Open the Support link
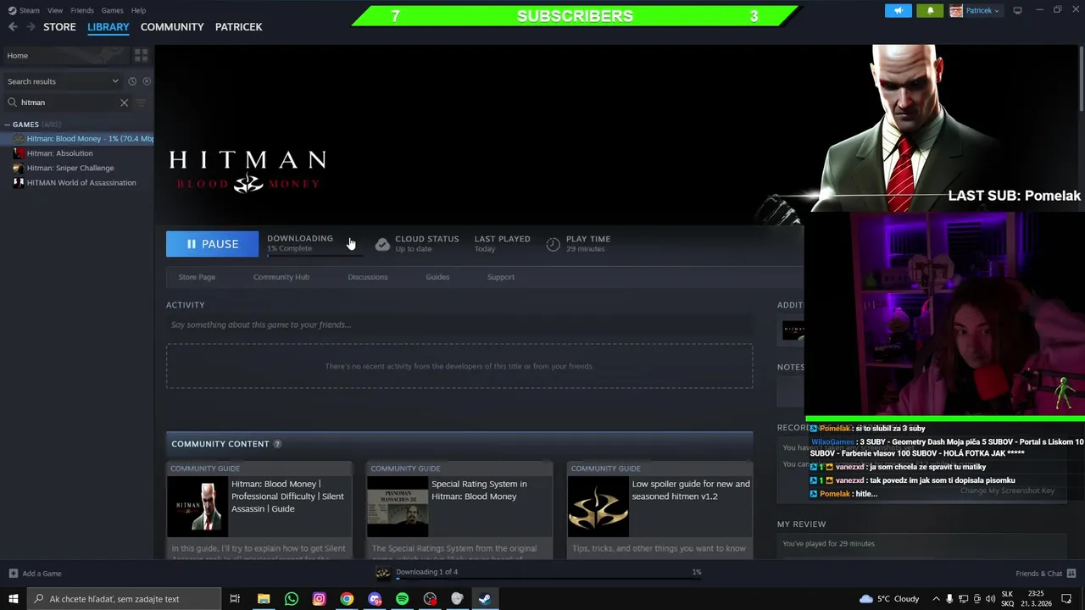Screen dimensions: 1085x610 click(501, 277)
